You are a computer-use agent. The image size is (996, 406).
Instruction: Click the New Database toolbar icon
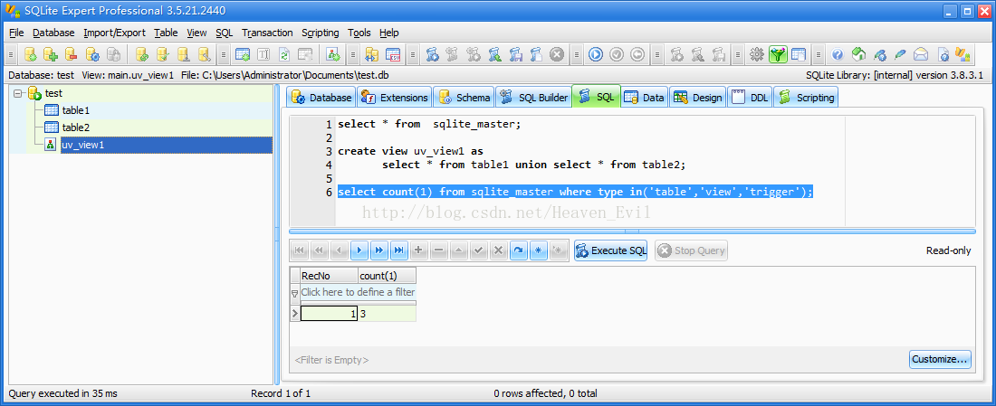tap(31, 54)
